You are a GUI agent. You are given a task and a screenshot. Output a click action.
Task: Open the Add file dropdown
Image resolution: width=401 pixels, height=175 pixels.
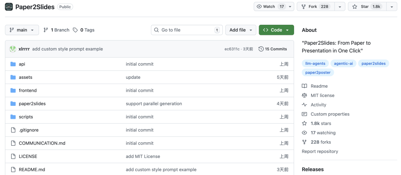point(241,30)
